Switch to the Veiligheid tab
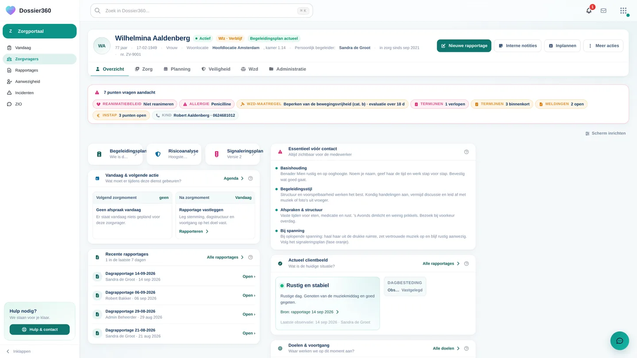 (x=216, y=69)
